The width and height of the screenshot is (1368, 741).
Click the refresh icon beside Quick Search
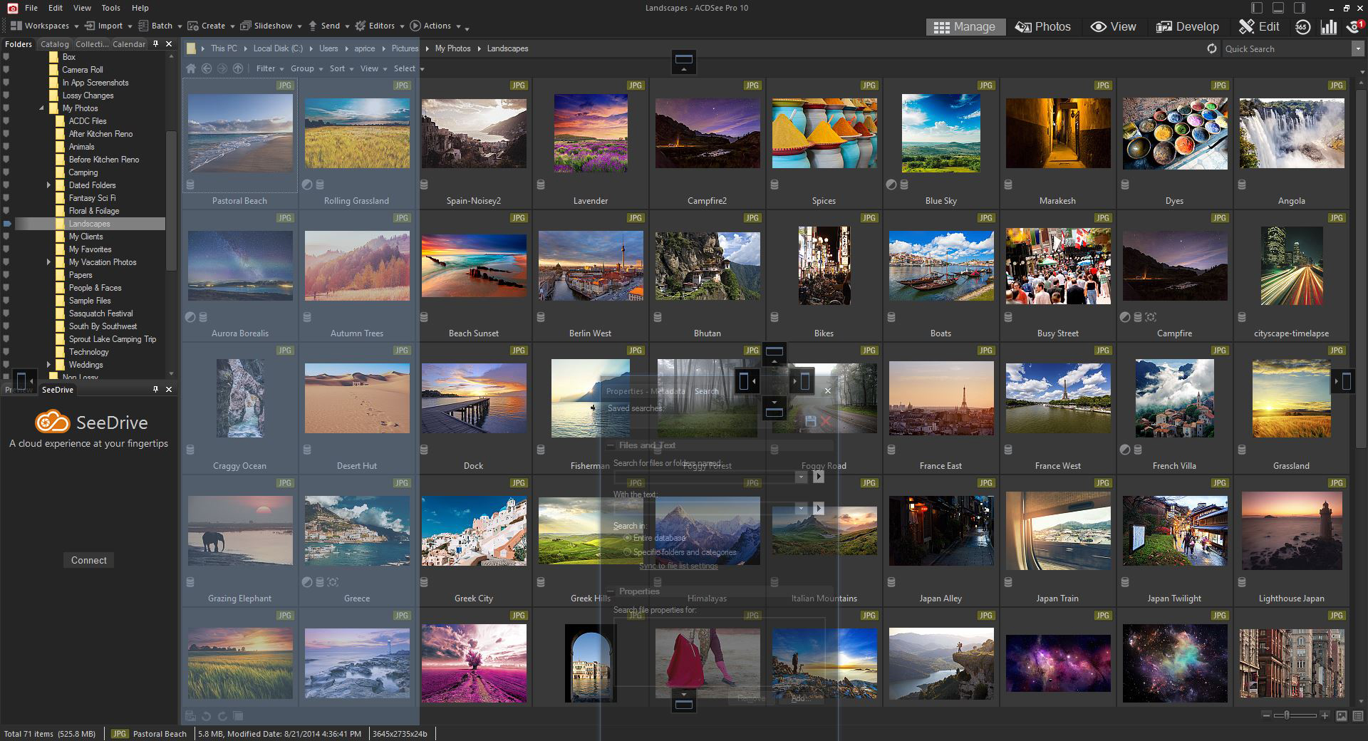tap(1211, 48)
